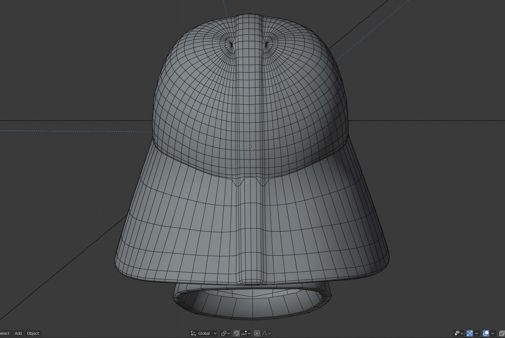Open the Select menu
Viewport: 505px width, 338px height.
[5, 333]
